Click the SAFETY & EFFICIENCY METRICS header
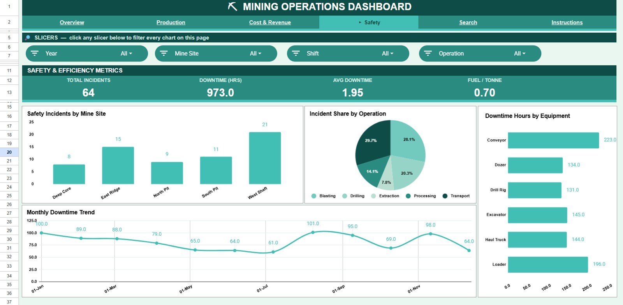Image resolution: width=623 pixels, height=305 pixels. [x=75, y=70]
